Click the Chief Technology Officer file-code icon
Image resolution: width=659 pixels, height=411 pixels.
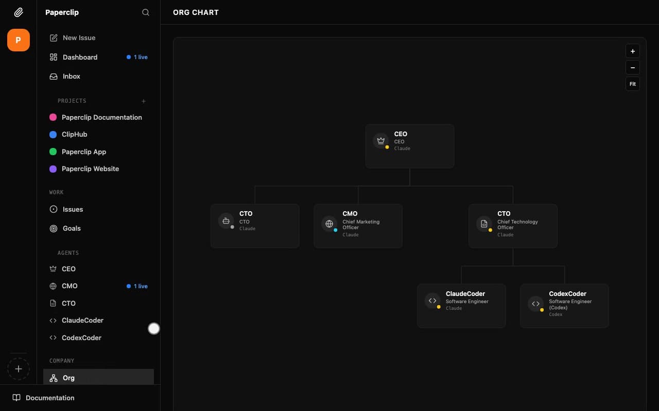click(484, 223)
